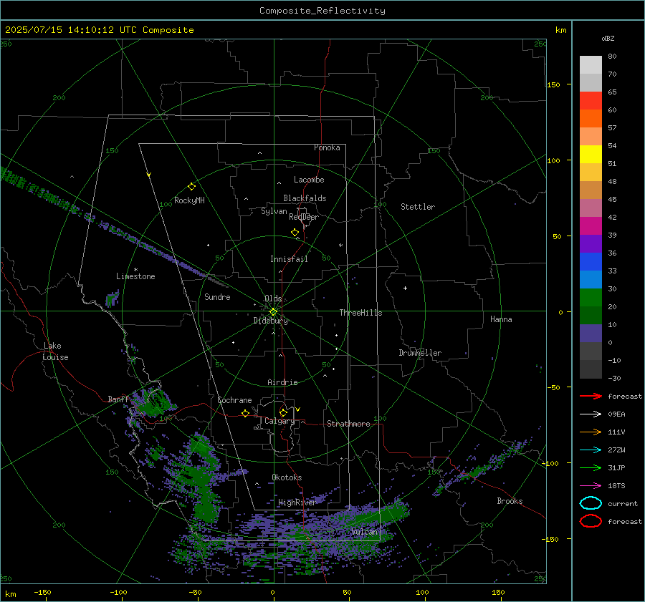645x602 pixels.
Task: Click the Olds city label
Action: [x=273, y=298]
